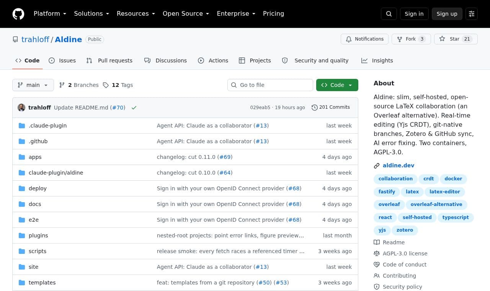Expand the Solutions menu

click(x=91, y=14)
